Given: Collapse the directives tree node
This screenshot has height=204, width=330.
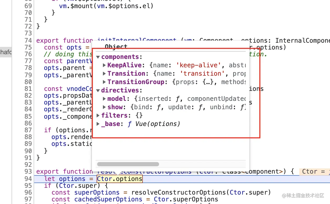Looking at the screenshot, I should [98, 91].
